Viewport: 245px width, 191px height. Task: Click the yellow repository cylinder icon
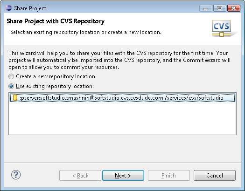[15, 98]
